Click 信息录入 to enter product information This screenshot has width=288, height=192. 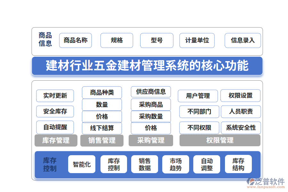pyautogui.click(x=243, y=40)
